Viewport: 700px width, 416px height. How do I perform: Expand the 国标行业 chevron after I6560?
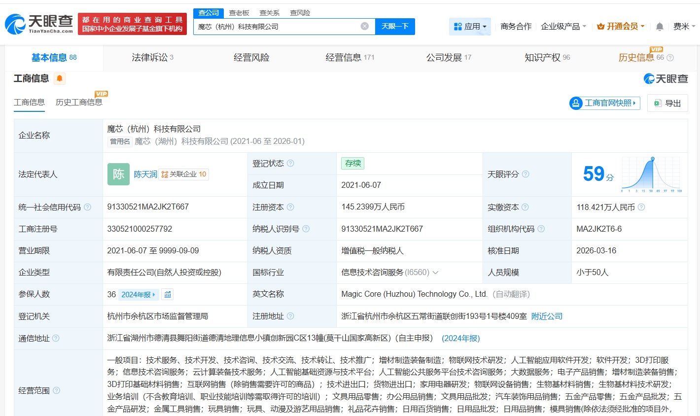tap(435, 273)
